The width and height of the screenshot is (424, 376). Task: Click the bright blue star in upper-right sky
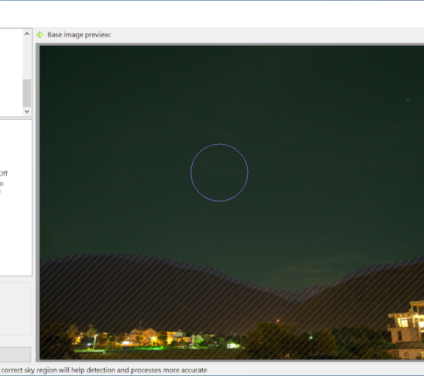[408, 99]
